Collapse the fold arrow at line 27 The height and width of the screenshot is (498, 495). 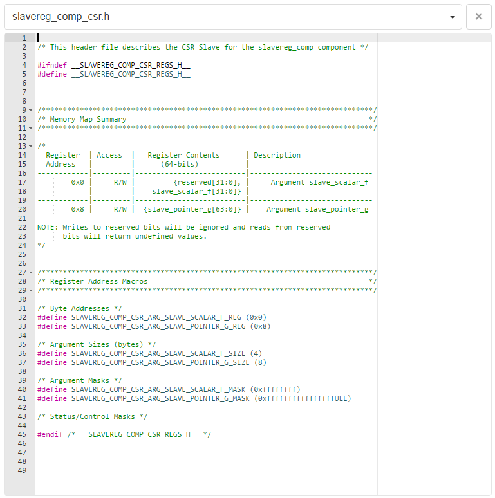point(30,273)
